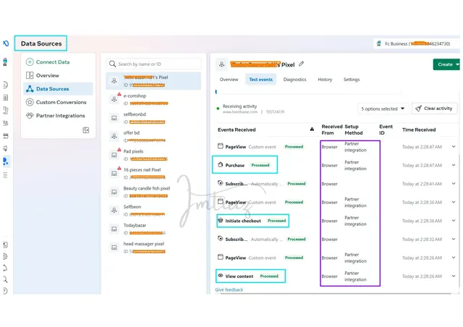Open the settings gear icon in left rail

click(5, 256)
